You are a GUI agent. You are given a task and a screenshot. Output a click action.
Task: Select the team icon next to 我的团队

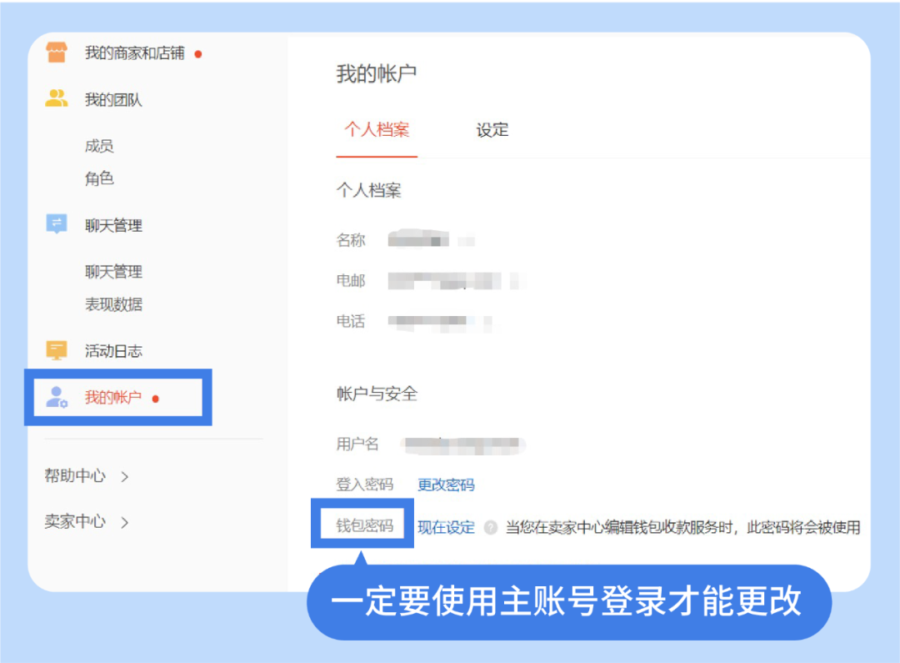pyautogui.click(x=56, y=98)
